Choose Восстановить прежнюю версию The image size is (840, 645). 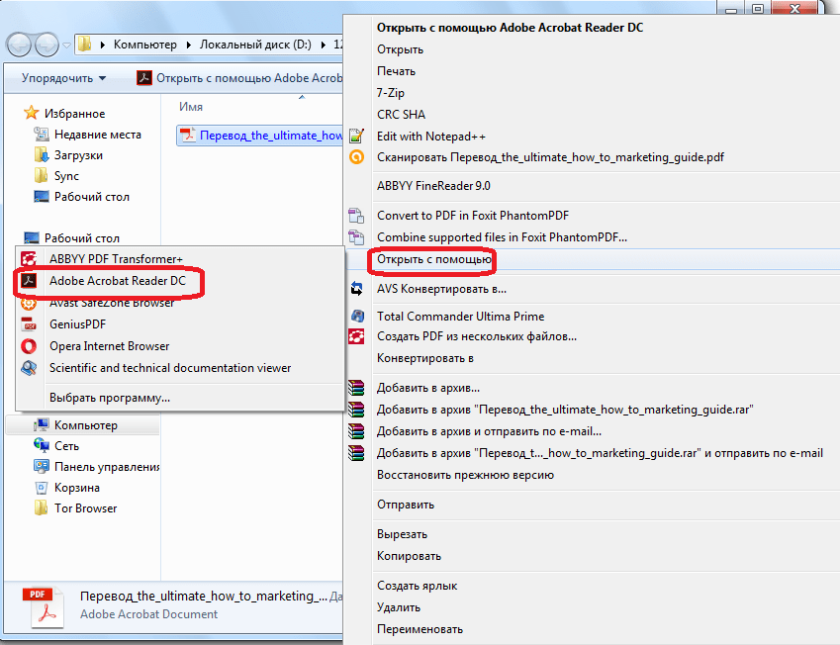[x=466, y=475]
